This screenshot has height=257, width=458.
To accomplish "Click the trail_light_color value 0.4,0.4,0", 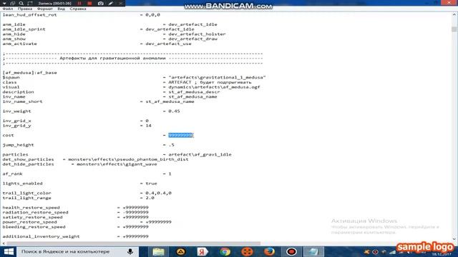I will tap(158, 193).
